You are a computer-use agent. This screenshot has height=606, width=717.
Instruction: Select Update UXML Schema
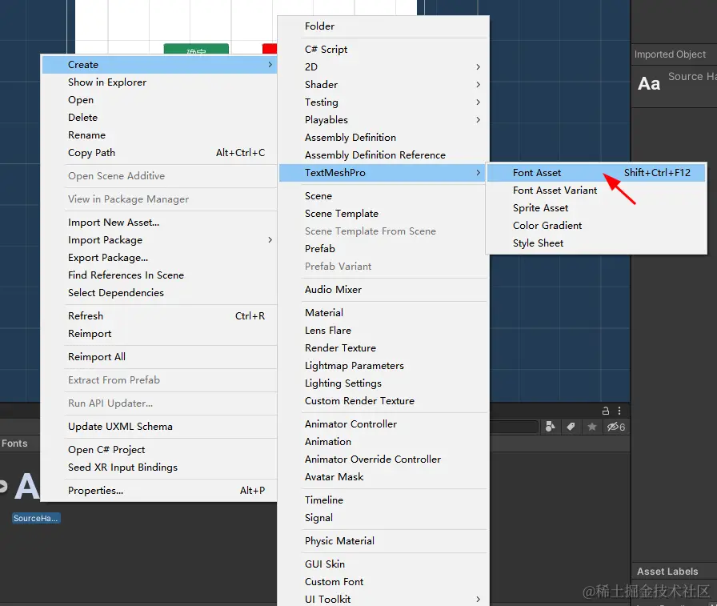(x=159, y=426)
